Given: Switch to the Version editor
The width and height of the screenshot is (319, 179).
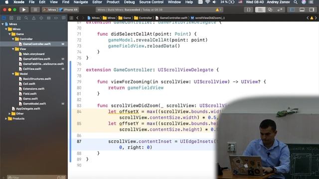Looking at the screenshot, I should 280,9.
